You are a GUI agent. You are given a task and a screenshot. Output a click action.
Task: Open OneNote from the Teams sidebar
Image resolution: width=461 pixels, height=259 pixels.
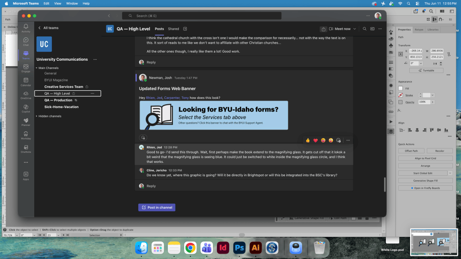26,149
